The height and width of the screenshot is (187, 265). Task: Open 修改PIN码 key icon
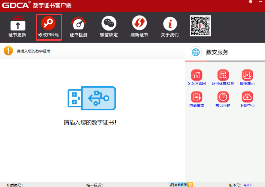click(x=48, y=24)
